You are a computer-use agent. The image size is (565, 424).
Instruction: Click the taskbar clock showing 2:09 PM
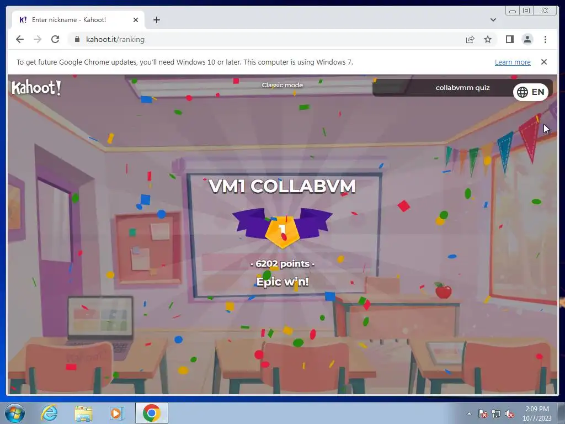click(x=537, y=414)
